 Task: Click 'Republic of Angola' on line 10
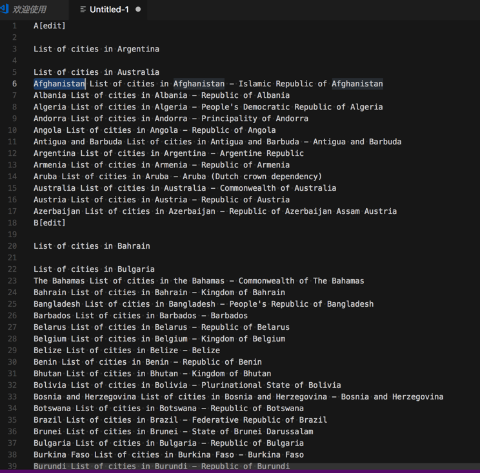(x=234, y=130)
